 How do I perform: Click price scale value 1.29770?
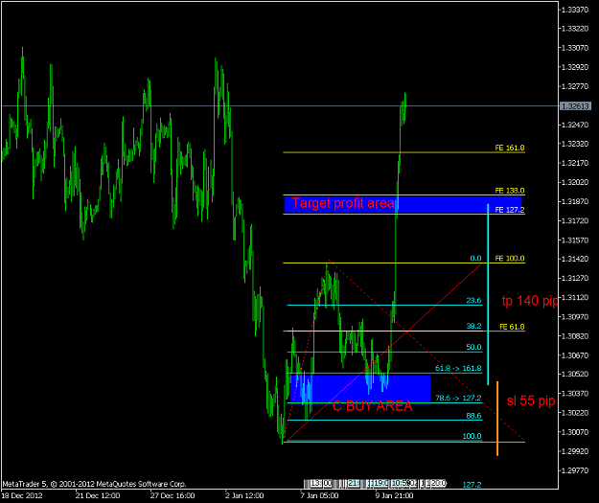(x=575, y=470)
